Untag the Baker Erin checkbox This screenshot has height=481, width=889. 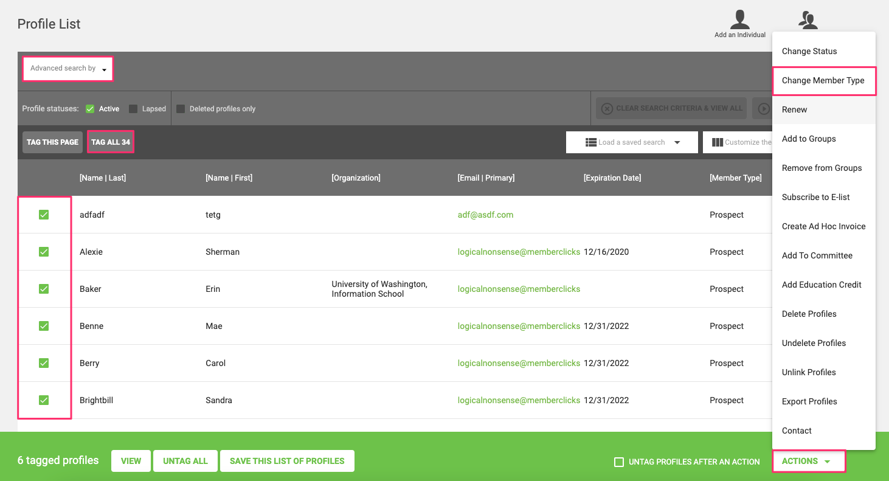click(x=44, y=289)
